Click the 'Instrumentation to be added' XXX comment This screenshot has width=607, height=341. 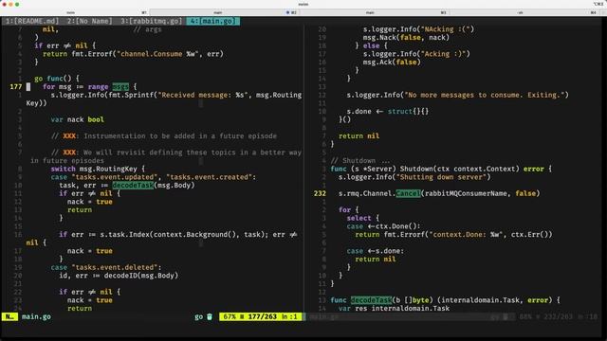pyautogui.click(x=164, y=136)
